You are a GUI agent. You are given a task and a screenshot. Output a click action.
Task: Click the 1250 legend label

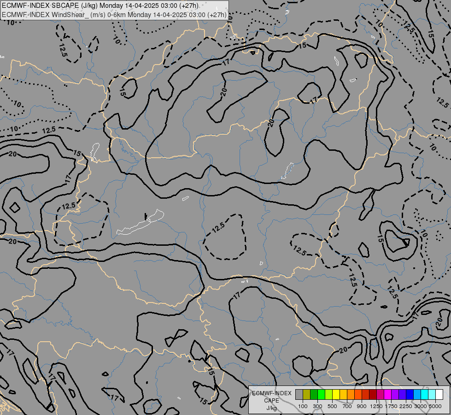tap(376, 406)
